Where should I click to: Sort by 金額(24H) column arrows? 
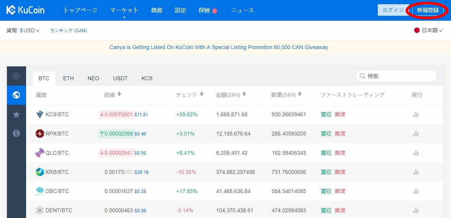click(244, 94)
